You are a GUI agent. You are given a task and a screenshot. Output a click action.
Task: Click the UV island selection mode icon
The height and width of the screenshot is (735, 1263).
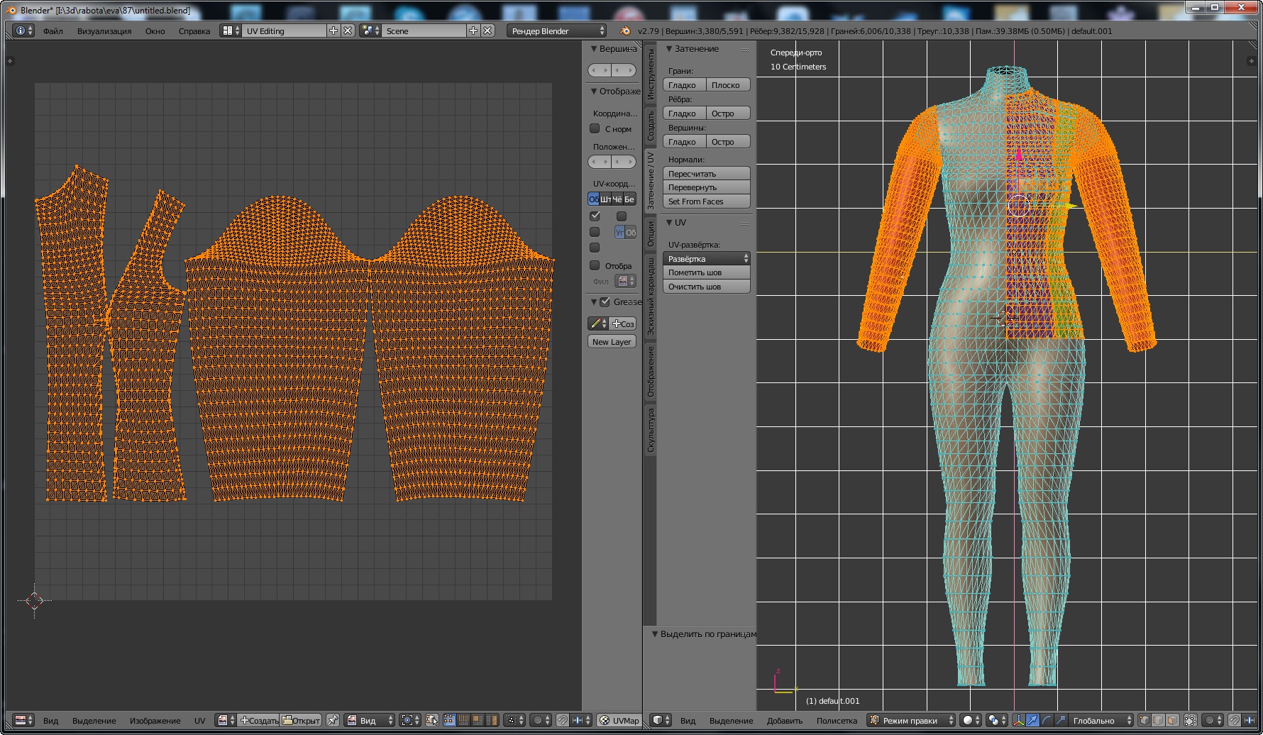click(x=492, y=720)
